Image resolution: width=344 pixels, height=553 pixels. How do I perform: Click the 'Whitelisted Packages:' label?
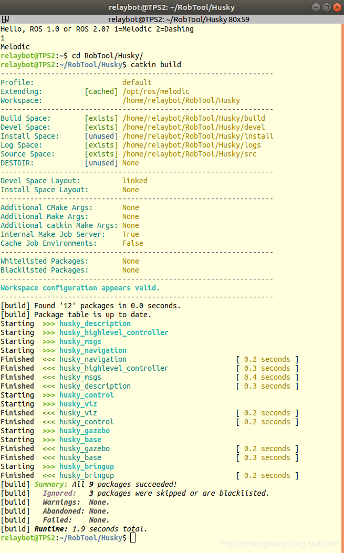point(45,262)
